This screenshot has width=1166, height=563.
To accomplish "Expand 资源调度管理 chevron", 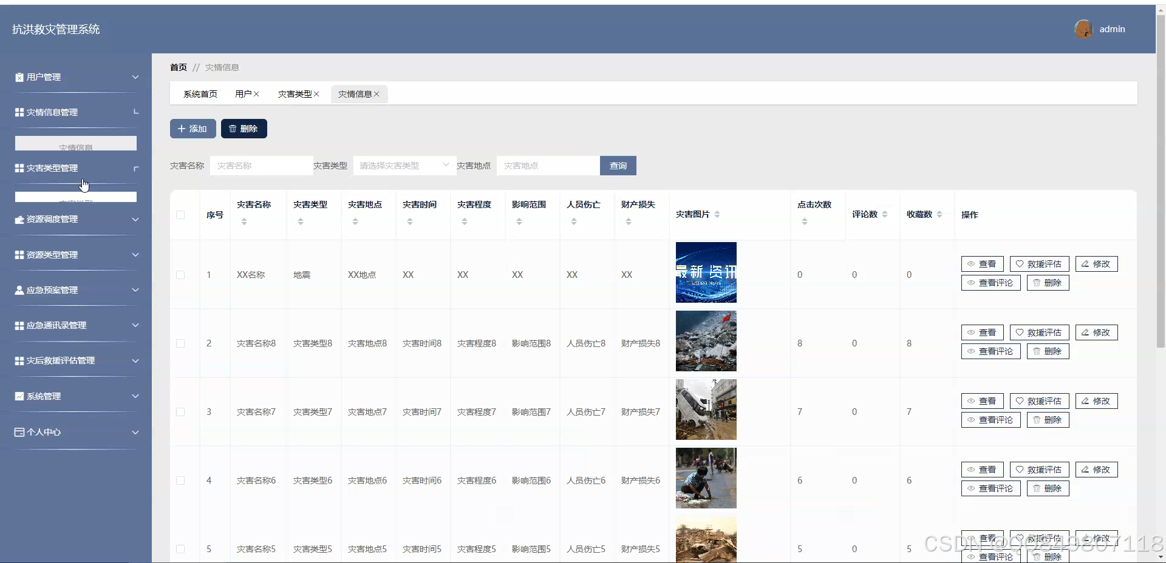I will click(x=135, y=219).
